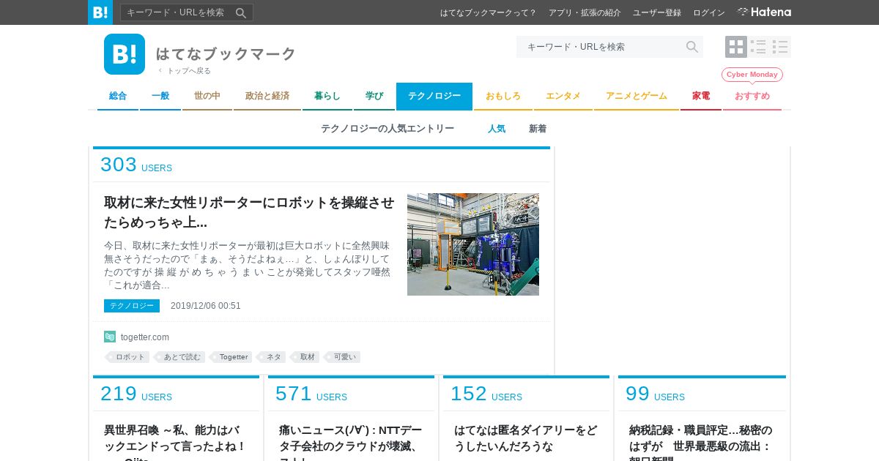Open アプリ・拡張の紹介 link
This screenshot has width=879, height=461.
coord(585,12)
